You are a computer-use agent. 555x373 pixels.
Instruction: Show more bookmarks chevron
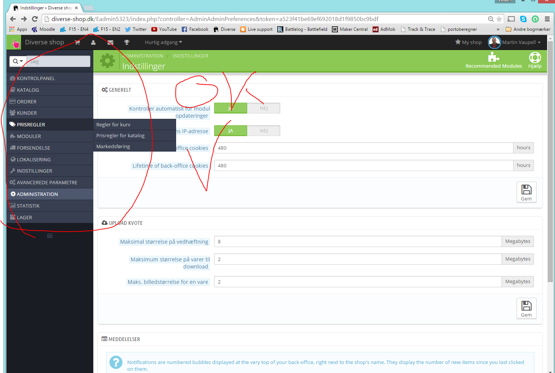pyautogui.click(x=498, y=29)
